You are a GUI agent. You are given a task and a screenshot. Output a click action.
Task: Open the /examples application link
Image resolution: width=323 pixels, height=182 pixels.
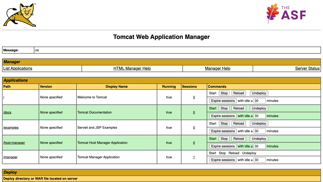tap(11, 128)
